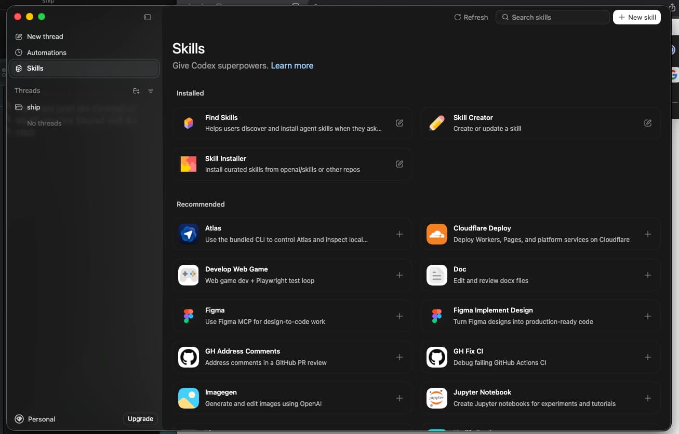Add the Figma skill with plus

point(399,316)
